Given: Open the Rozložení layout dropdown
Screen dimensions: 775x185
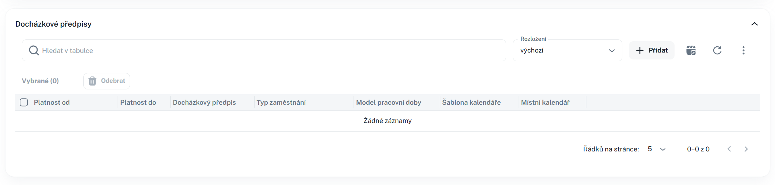Looking at the screenshot, I should pyautogui.click(x=567, y=50).
